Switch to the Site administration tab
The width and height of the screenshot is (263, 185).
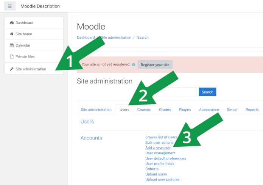(96, 110)
